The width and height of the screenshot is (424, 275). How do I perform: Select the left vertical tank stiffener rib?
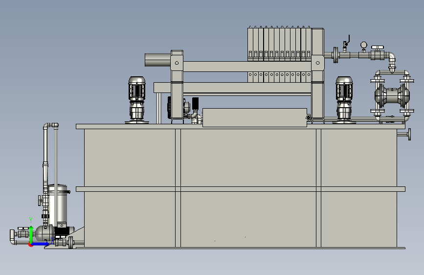coord(178,188)
